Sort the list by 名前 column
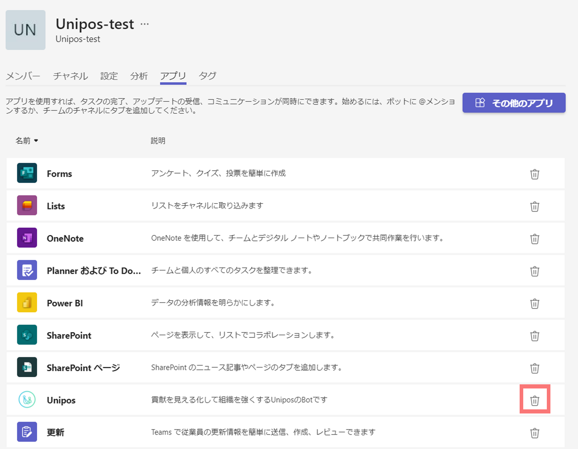 [x=27, y=140]
